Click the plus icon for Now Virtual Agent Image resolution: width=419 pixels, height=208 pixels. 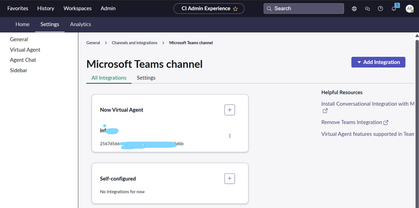(x=229, y=110)
